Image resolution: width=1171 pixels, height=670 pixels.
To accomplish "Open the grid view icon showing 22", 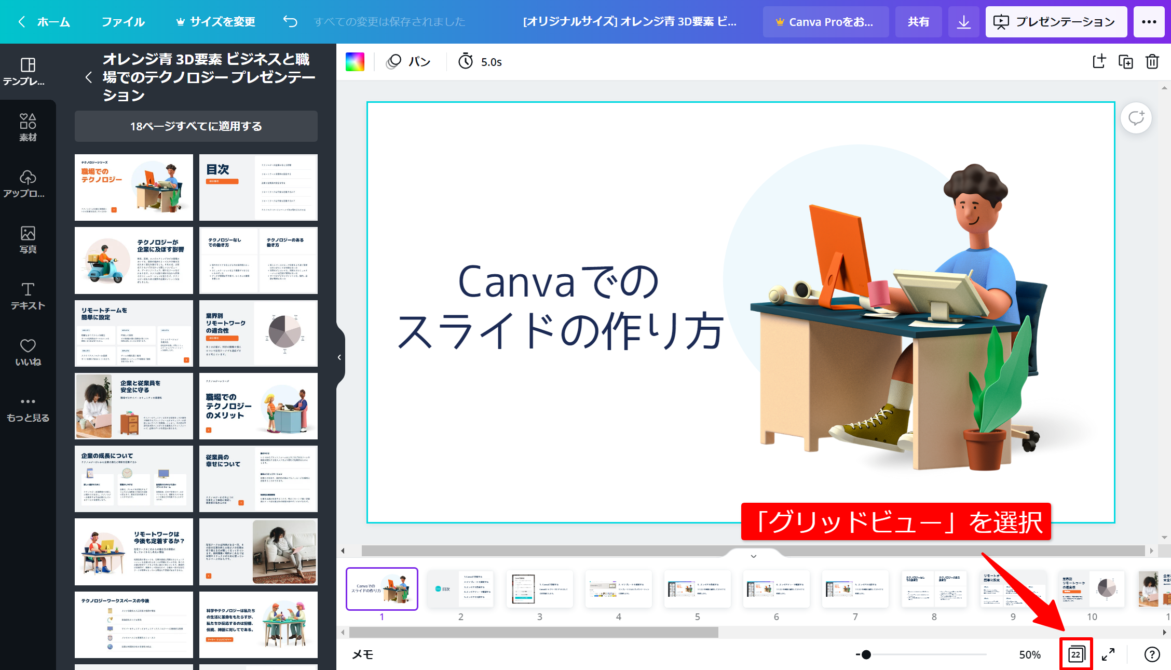I will click(1076, 654).
